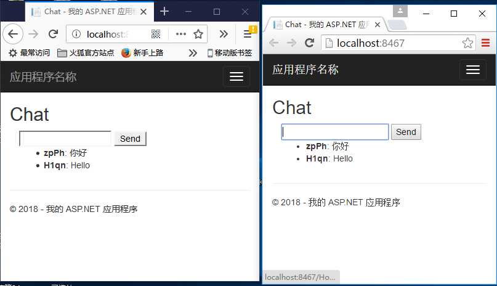Reload the page in Chrome

tap(309, 43)
